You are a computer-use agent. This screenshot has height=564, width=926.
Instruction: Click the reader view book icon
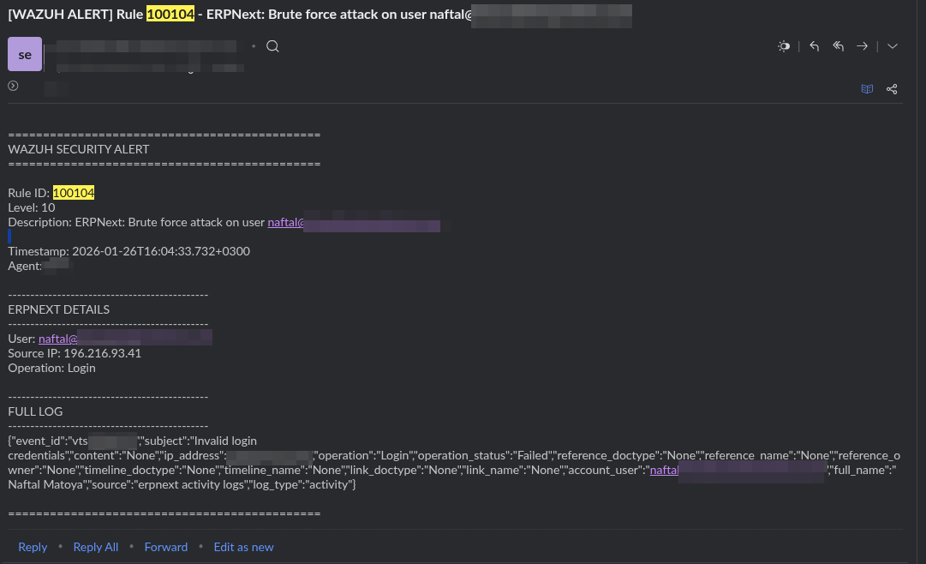click(867, 89)
